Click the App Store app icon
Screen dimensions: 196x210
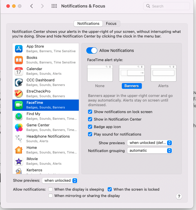click(19, 49)
